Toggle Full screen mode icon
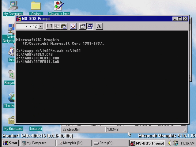This screenshot has width=196, height=147. [x=73, y=26]
